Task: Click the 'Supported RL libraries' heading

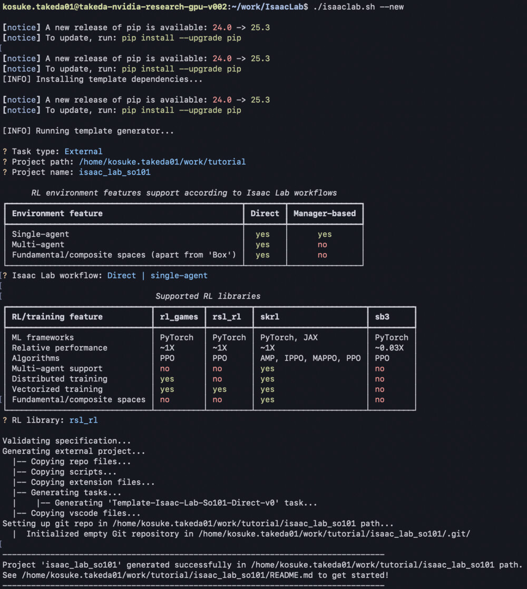Action: (x=208, y=296)
